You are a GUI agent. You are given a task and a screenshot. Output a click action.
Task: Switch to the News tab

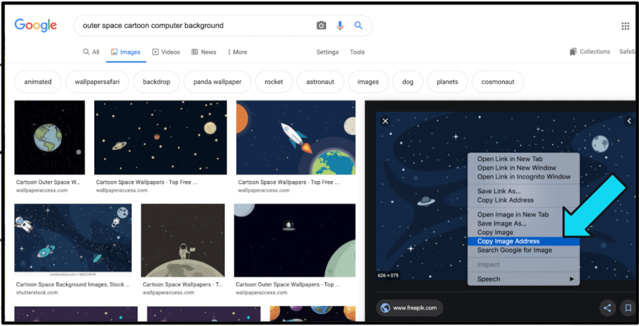point(204,52)
